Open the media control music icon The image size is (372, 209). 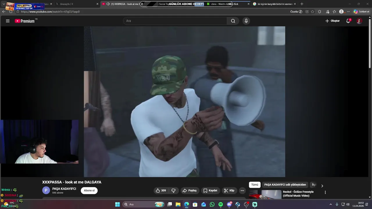coord(328,12)
